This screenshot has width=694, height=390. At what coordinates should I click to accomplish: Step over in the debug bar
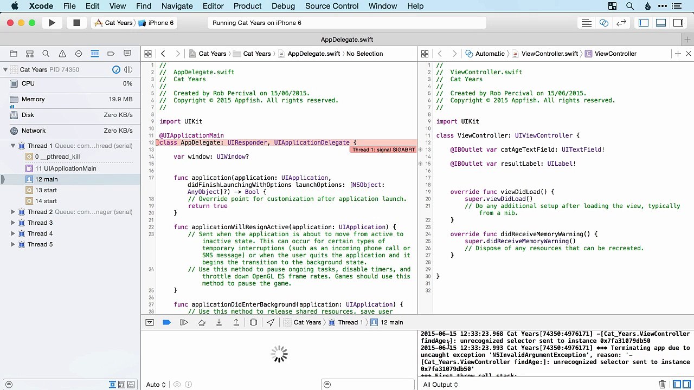(202, 322)
